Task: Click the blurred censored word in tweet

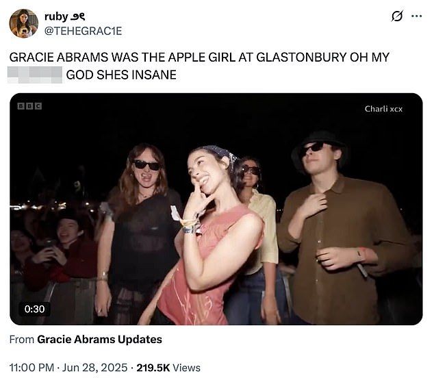Action: point(35,75)
